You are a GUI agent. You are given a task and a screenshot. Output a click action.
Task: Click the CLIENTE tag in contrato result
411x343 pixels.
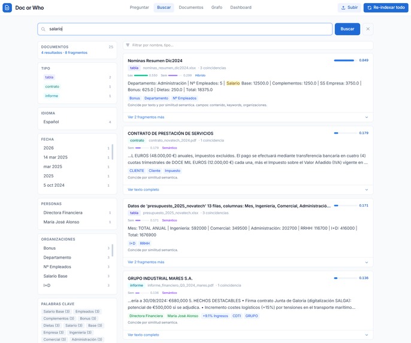(x=137, y=171)
